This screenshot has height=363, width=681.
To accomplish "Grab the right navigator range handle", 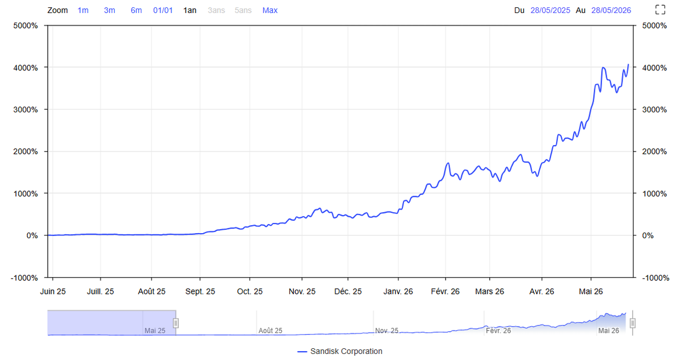I will [x=633, y=323].
